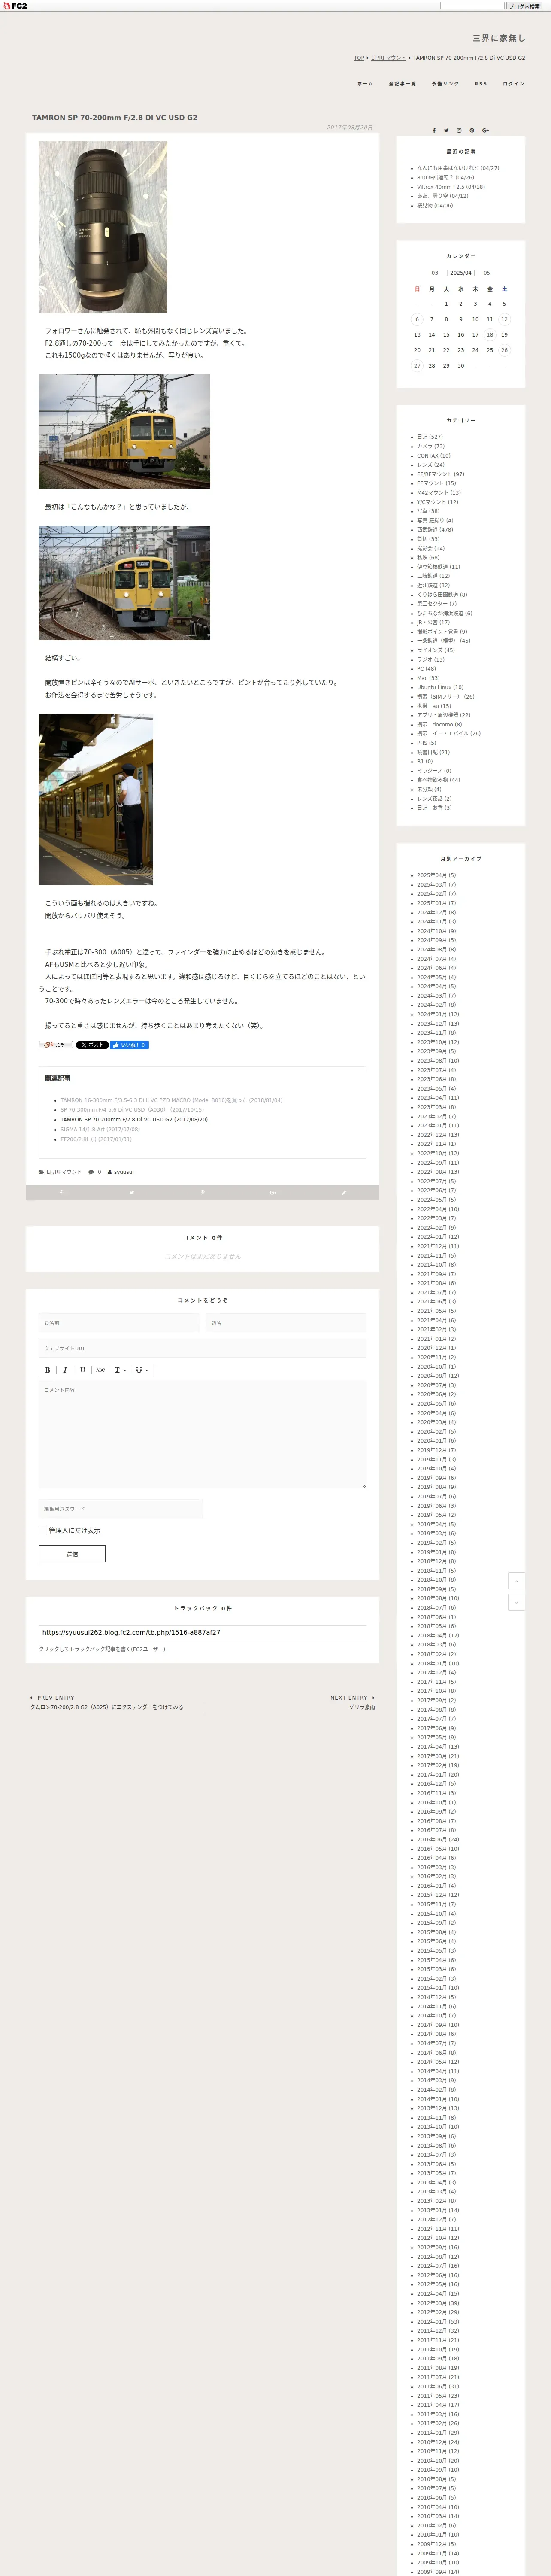Check the 管理人にだけ表示 checkbox
Image resolution: width=551 pixels, height=2576 pixels.
tap(43, 1530)
